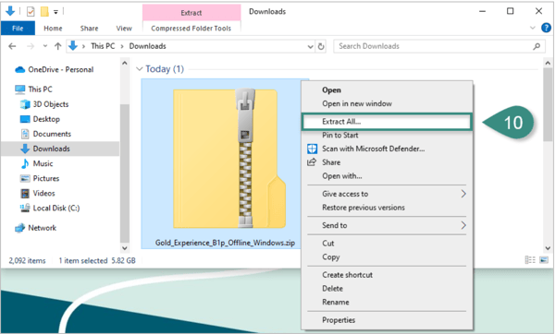Screen dimensions: 555x334
Task: Click navigation pane scroll up arrow
Action: (x=125, y=63)
